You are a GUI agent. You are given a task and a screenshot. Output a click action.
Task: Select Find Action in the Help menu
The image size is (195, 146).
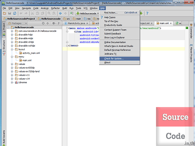point(120,13)
